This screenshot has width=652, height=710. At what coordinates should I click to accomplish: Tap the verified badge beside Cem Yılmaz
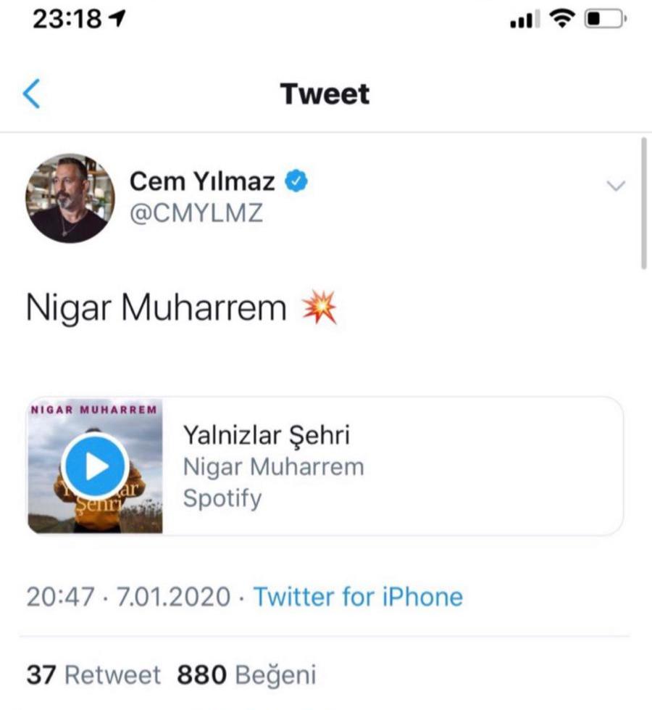[296, 181]
